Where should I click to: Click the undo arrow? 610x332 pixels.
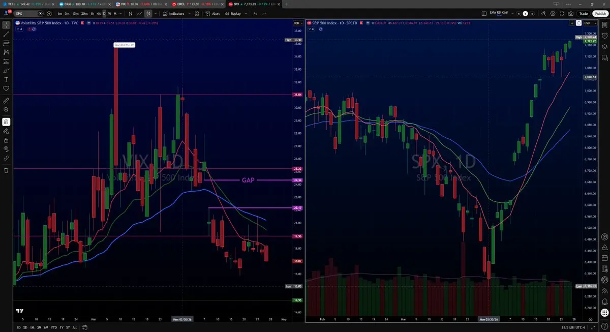(x=255, y=14)
